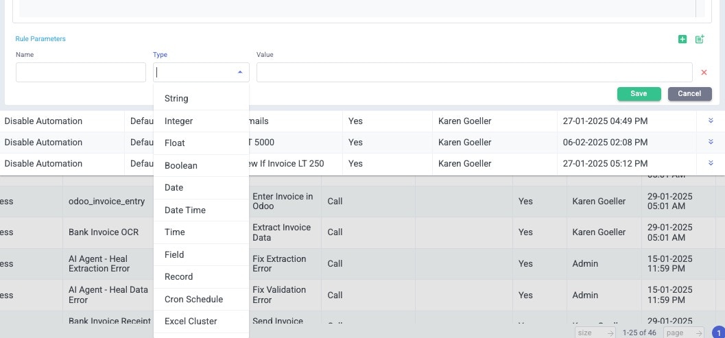
Task: Click the parameter Name input field
Action: coord(81,73)
